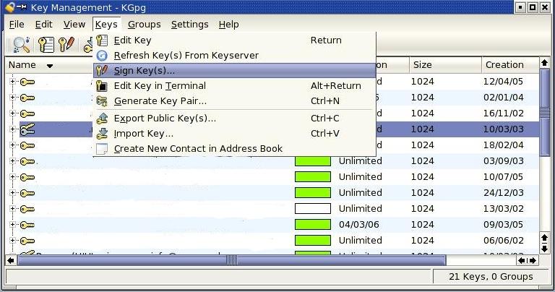Choose Refresh Key(s) From Keyserver
Viewport: 555px width, 292px height.
[x=234, y=56]
